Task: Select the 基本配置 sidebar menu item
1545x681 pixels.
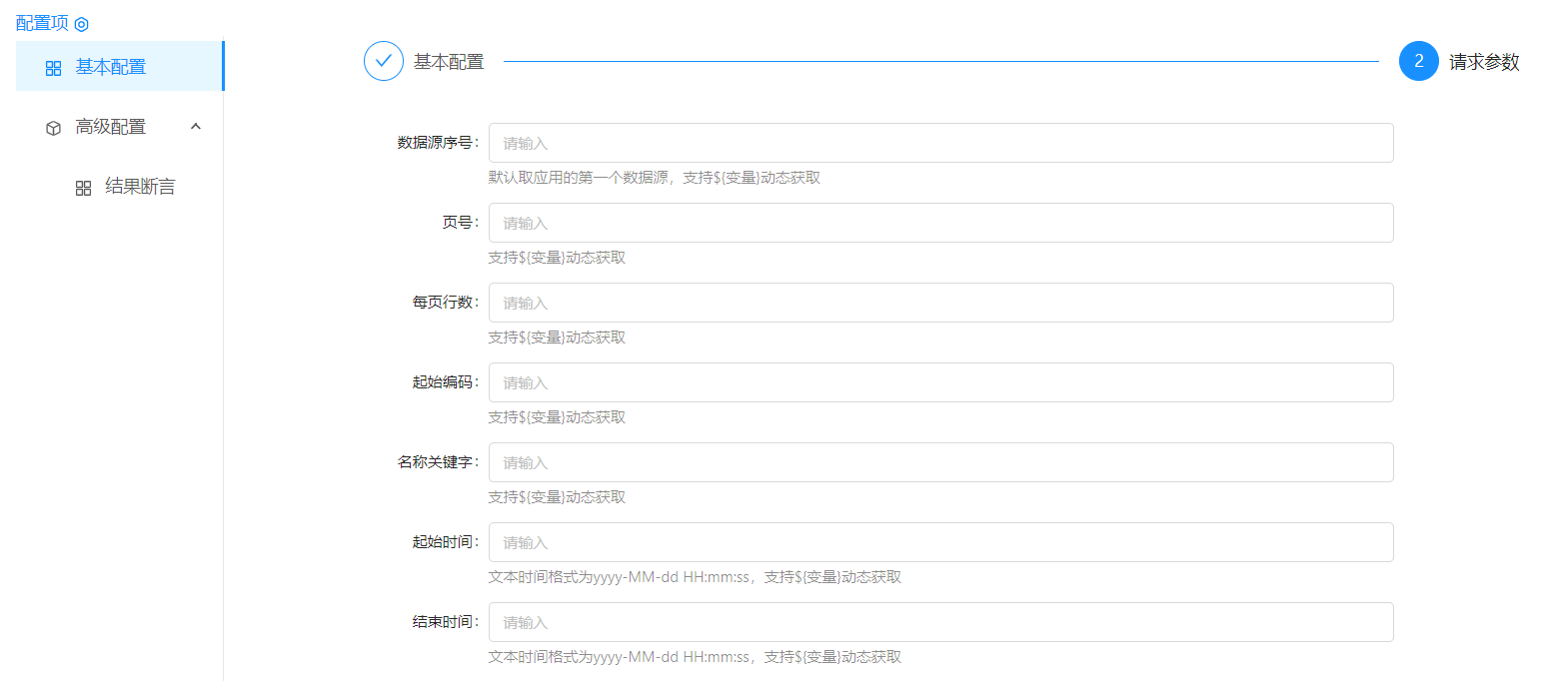Action: 111,67
